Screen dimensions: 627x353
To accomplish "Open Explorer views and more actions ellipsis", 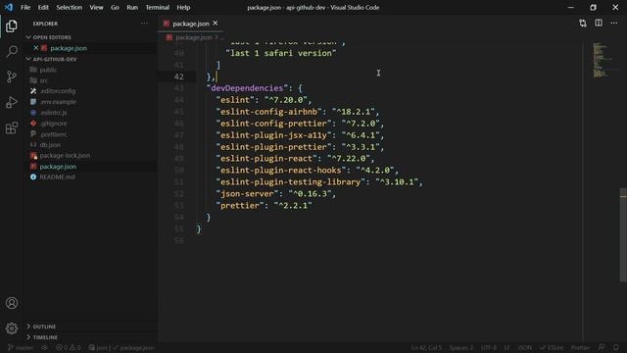I will 144,24.
